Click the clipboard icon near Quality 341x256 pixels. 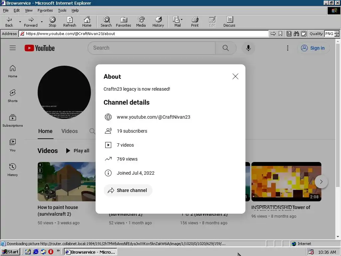304,34
